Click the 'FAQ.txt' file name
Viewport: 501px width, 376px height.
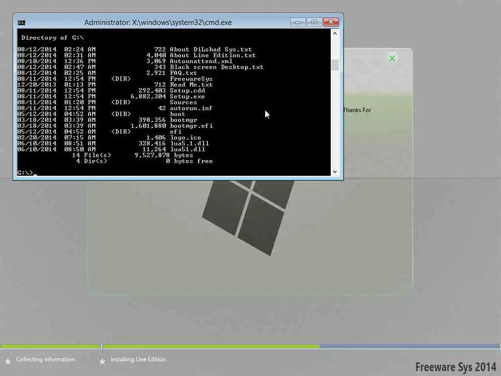pos(183,73)
